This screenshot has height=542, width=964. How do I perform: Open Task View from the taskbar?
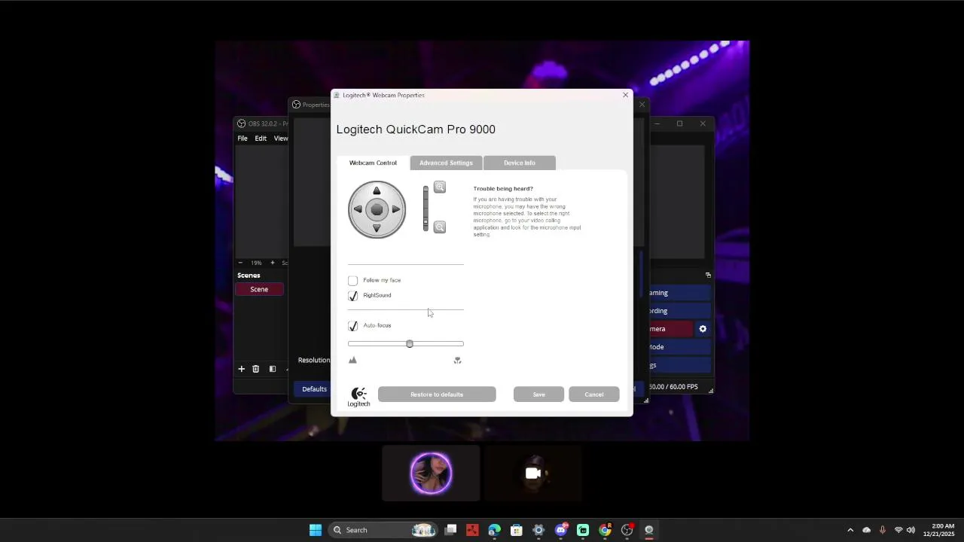(x=450, y=530)
